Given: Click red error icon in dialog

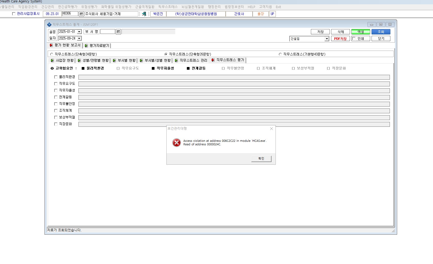Looking at the screenshot, I should tap(177, 143).
